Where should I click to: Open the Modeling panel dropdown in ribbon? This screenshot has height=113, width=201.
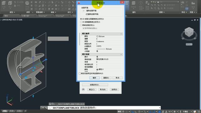coord(12,12)
